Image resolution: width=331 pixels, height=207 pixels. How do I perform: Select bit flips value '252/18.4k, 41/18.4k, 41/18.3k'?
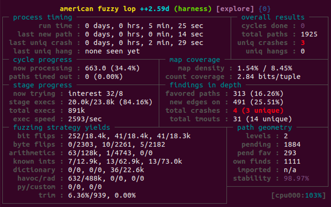pos(129,136)
